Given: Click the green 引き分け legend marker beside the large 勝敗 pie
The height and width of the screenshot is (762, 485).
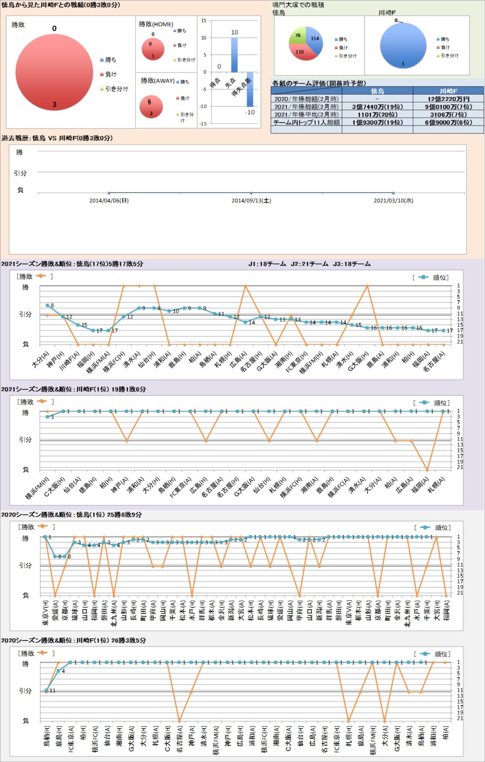Looking at the screenshot, I should point(101,89).
